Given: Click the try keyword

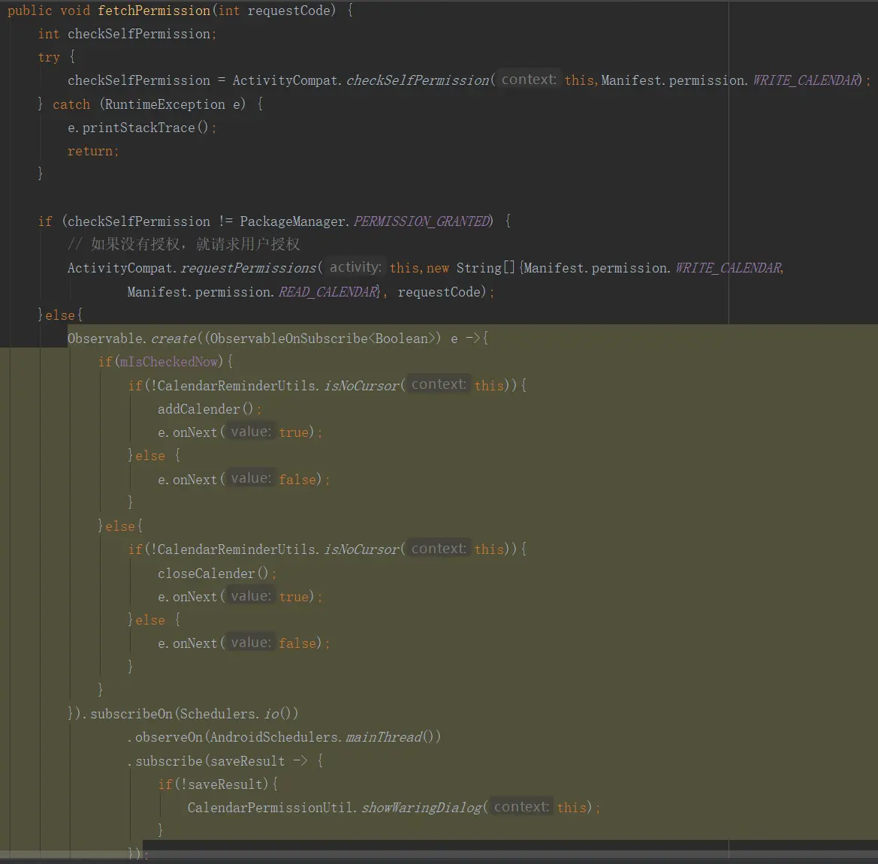Looking at the screenshot, I should pos(49,58).
